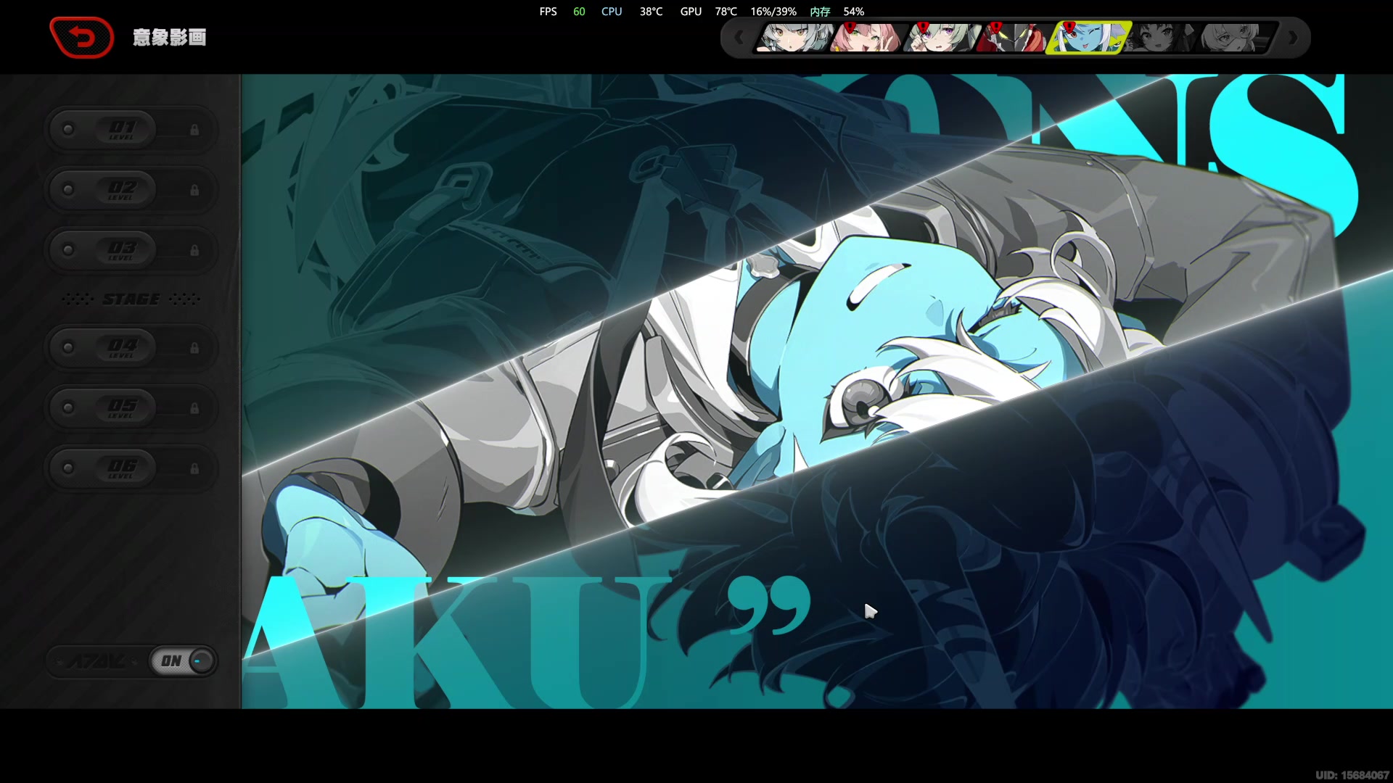Click the 16%/39% usage reading
1393x783 pixels.
773,12
